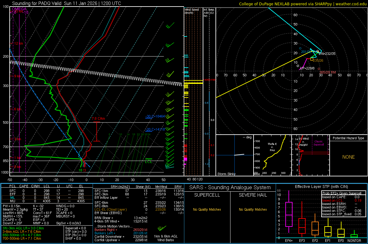Viewport: 368px width, 244px height.
Task: Click the LCL marker on skew-T
Action: point(148,162)
